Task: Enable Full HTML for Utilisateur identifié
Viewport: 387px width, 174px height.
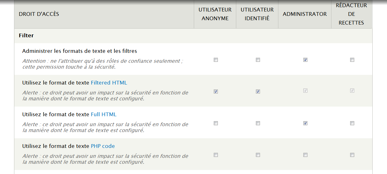Action: [258, 123]
